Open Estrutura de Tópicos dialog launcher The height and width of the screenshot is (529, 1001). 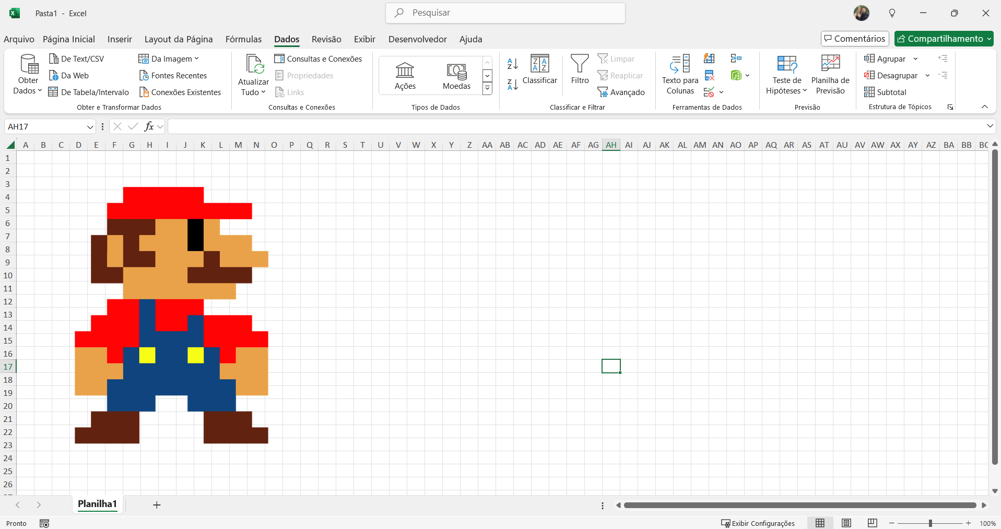[x=950, y=107]
